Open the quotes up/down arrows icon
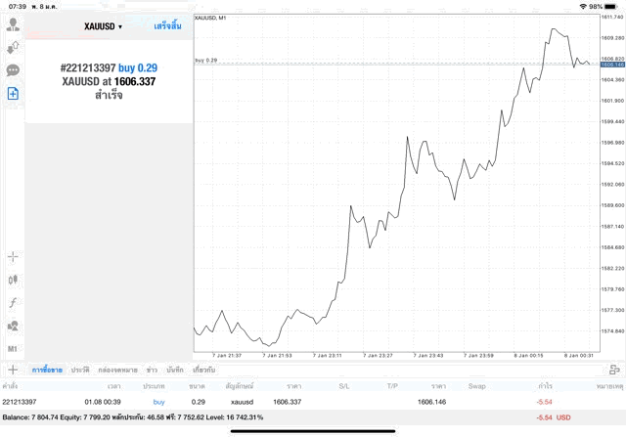 (x=13, y=47)
